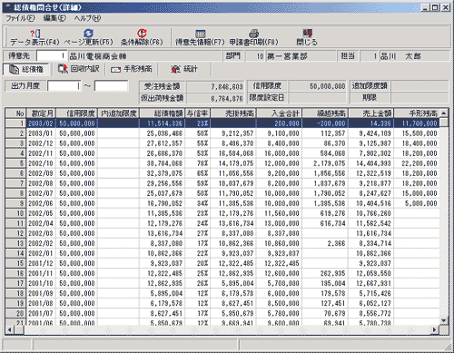Click the 出力月度 start month field
The width and height of the screenshot is (454, 353).
pyautogui.click(x=64, y=86)
